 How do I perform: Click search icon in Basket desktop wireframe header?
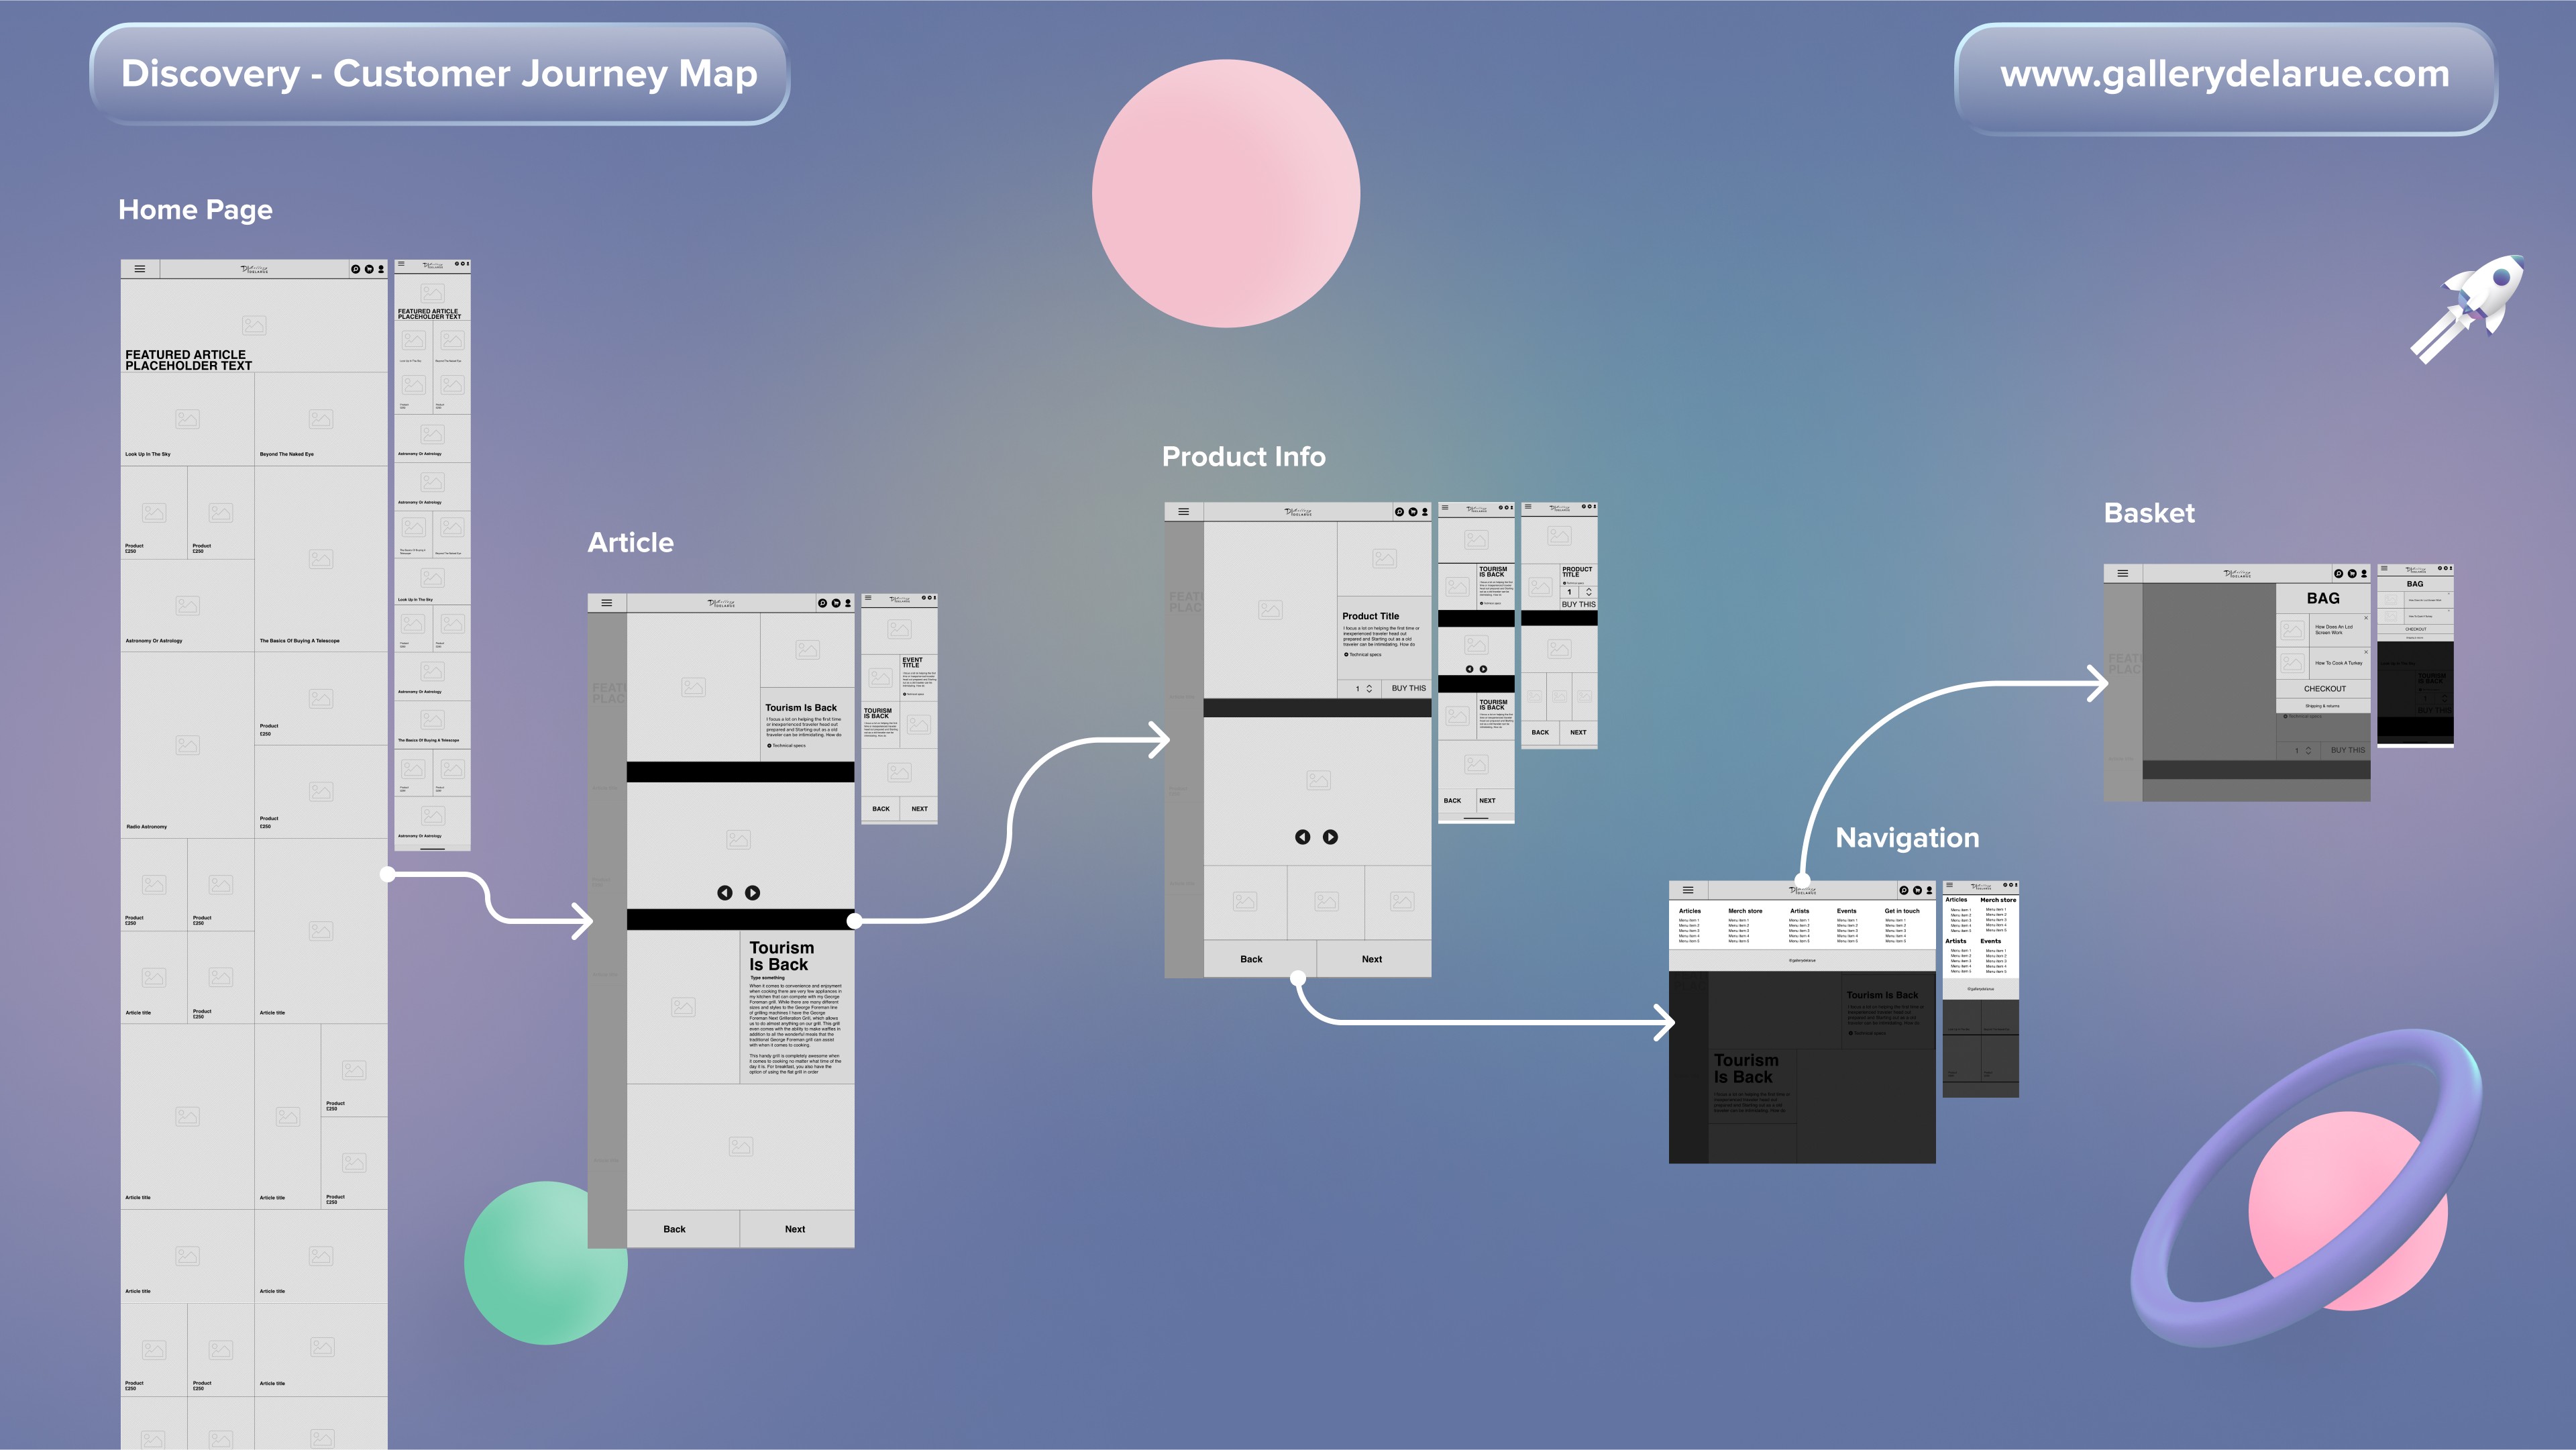click(2338, 574)
